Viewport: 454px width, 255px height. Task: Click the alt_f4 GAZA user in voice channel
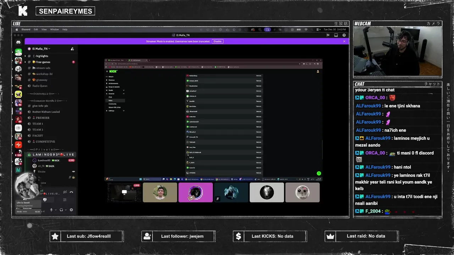pyautogui.click(x=53, y=166)
